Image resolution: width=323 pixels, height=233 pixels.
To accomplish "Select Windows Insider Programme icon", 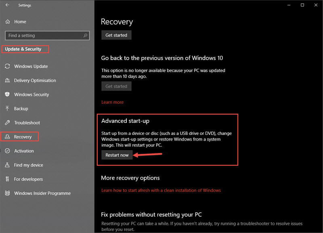I will point(7,193).
